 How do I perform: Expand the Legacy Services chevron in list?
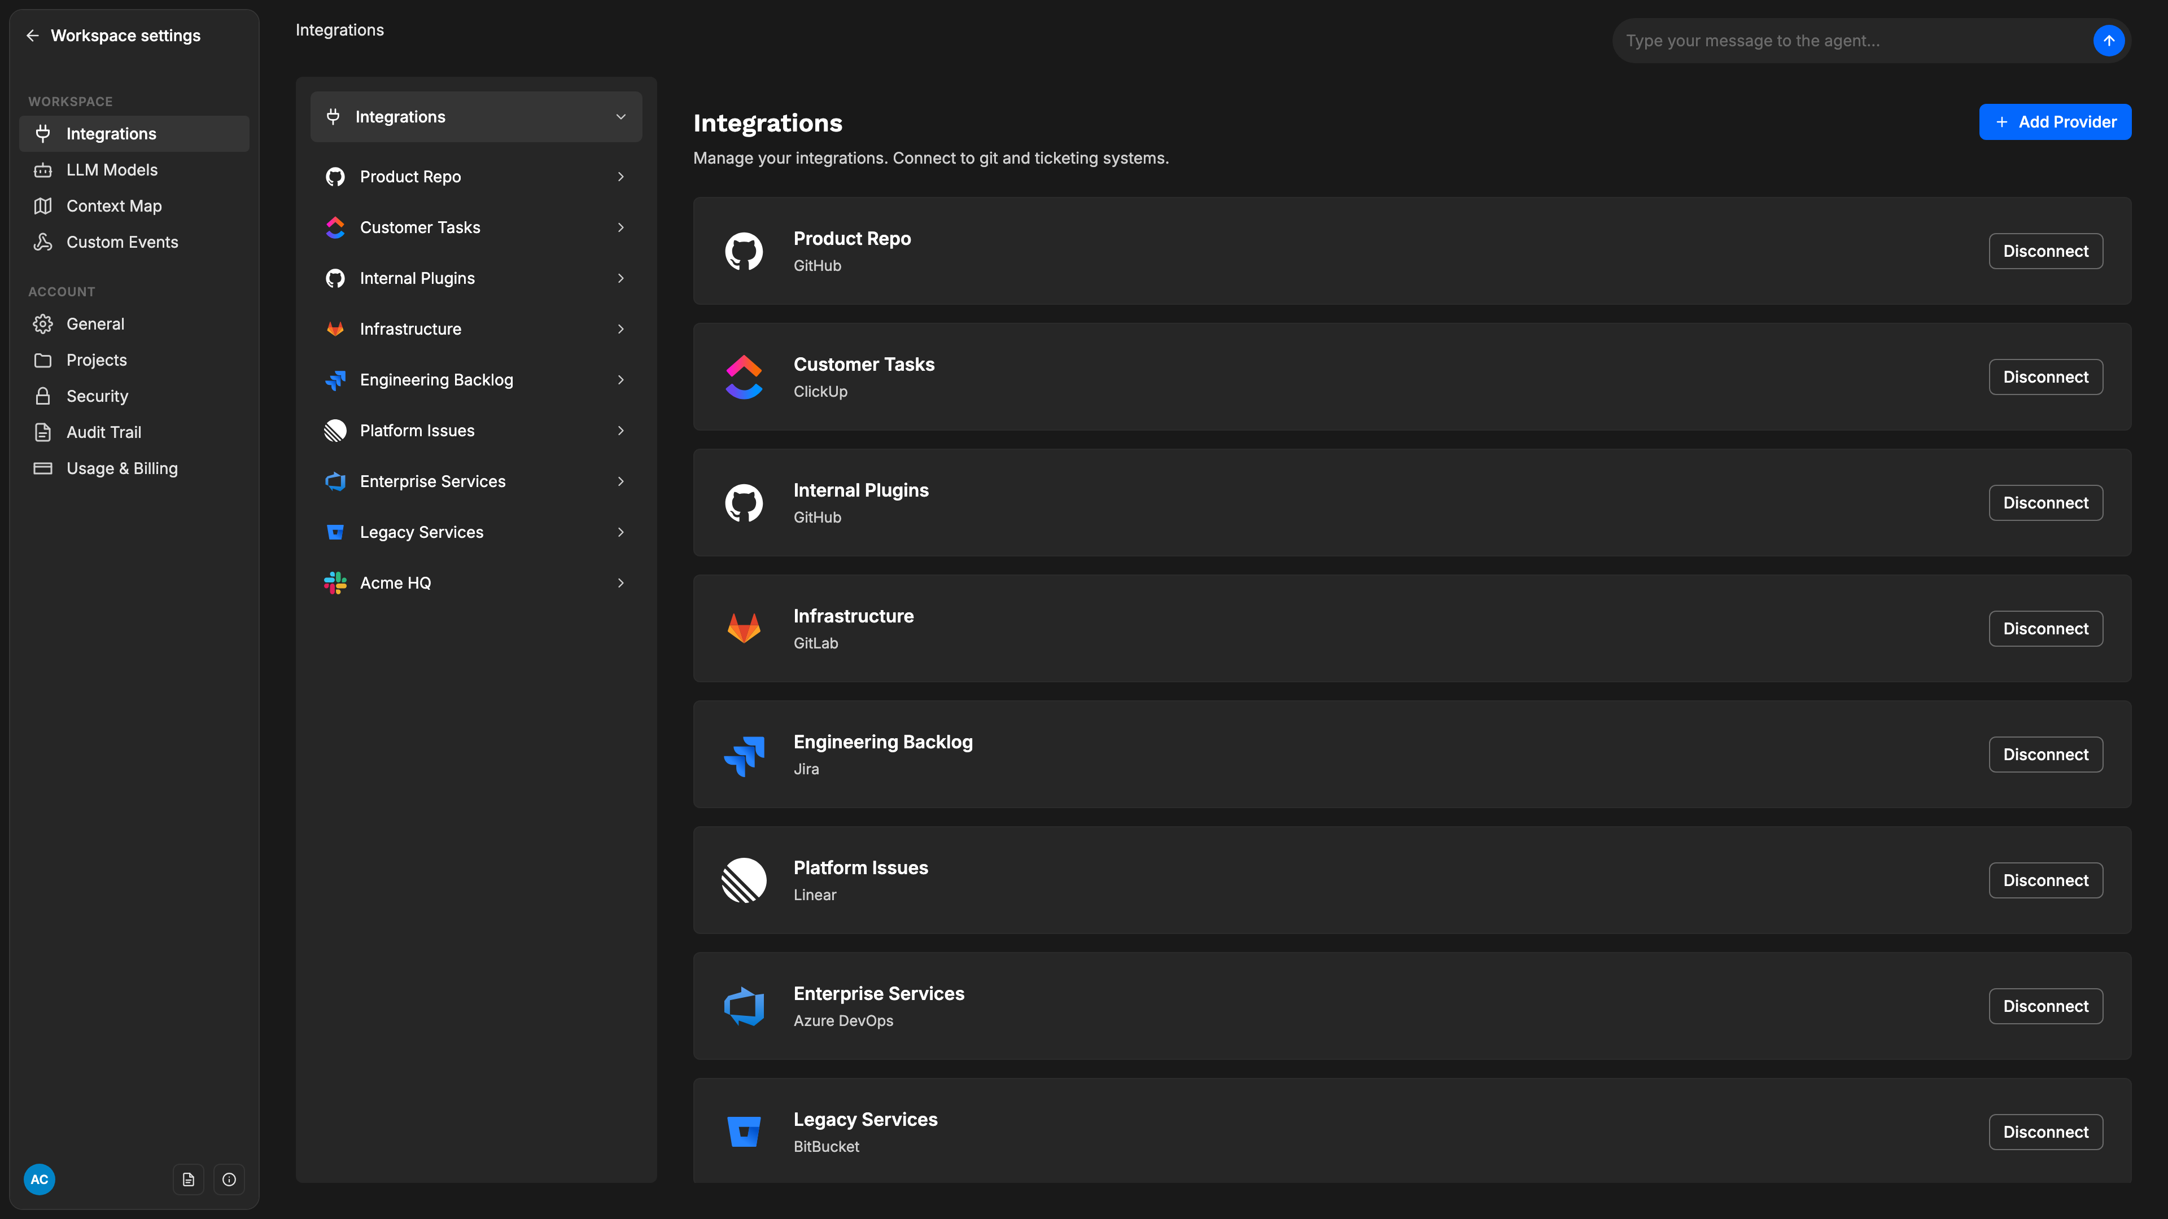[x=621, y=533]
